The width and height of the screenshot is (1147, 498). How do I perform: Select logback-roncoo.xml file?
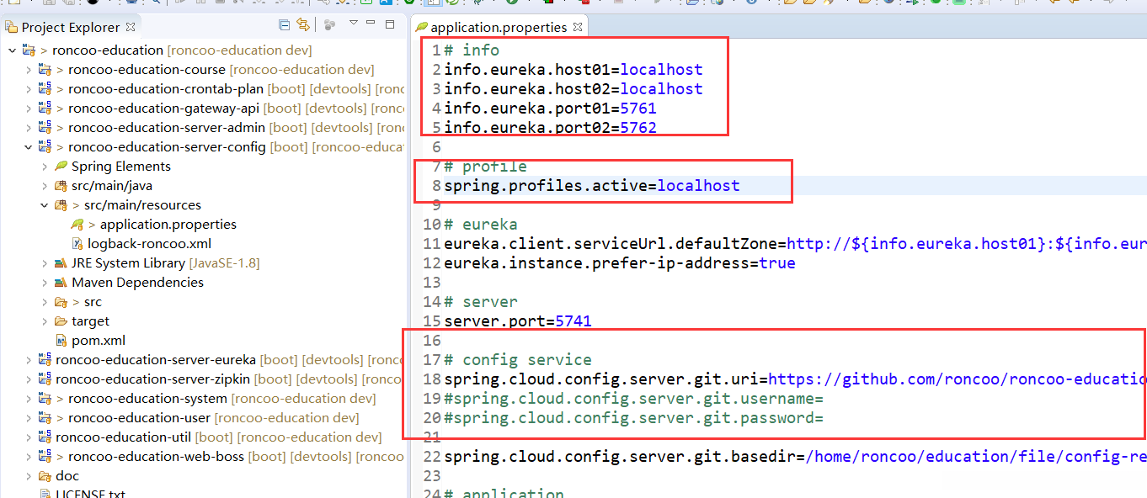coord(149,244)
